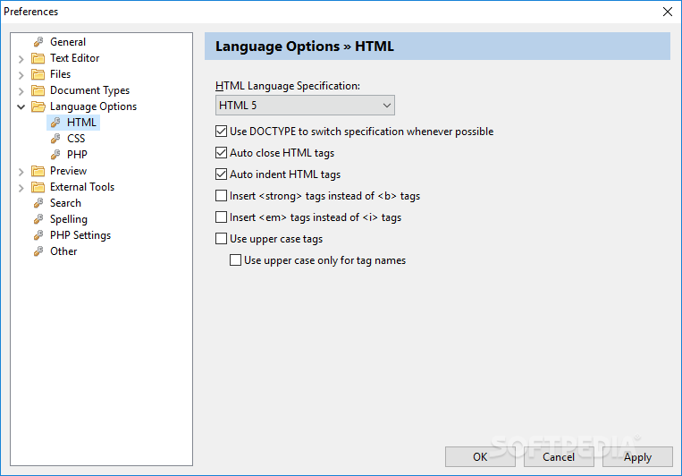The width and height of the screenshot is (682, 476).
Task: Enable strong tags instead of b tags
Action: (x=222, y=196)
